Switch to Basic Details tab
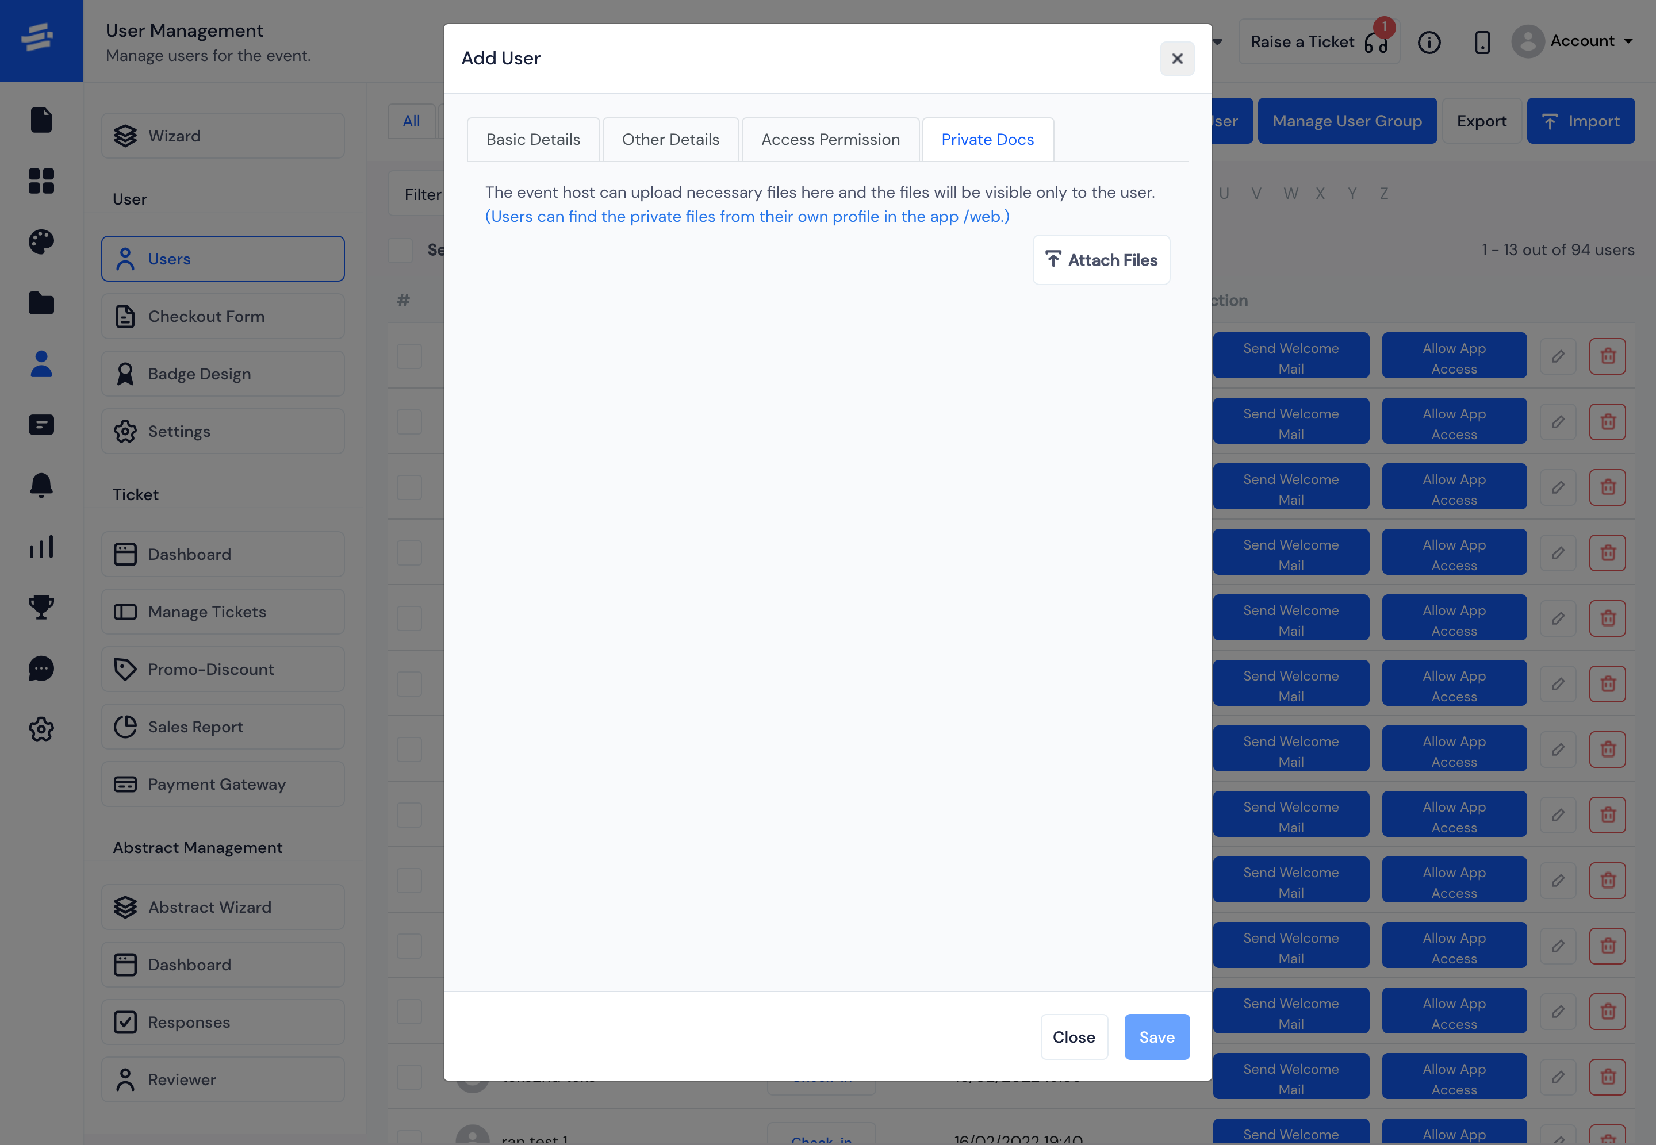Screen dimensions: 1656x1145 coord(532,139)
